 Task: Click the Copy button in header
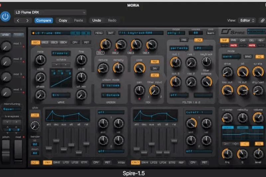(63, 21)
